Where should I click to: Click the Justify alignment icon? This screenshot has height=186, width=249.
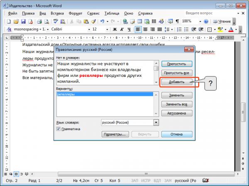(159, 29)
